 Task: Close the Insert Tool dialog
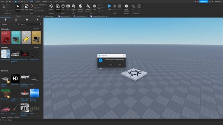point(124,56)
